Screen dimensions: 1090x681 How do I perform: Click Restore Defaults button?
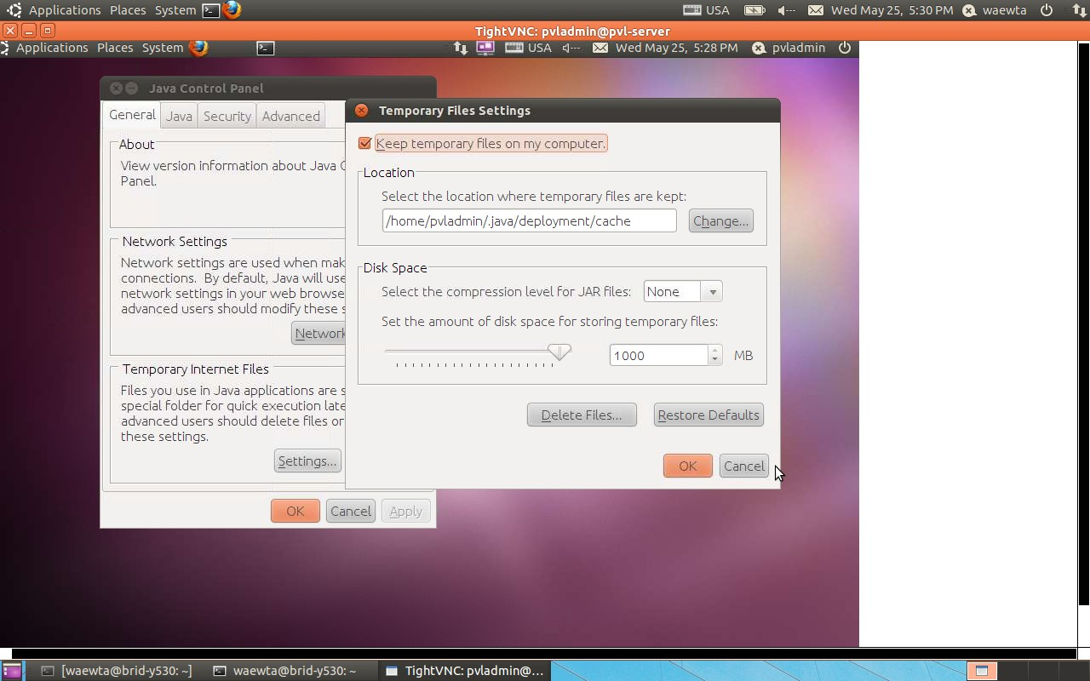click(708, 415)
